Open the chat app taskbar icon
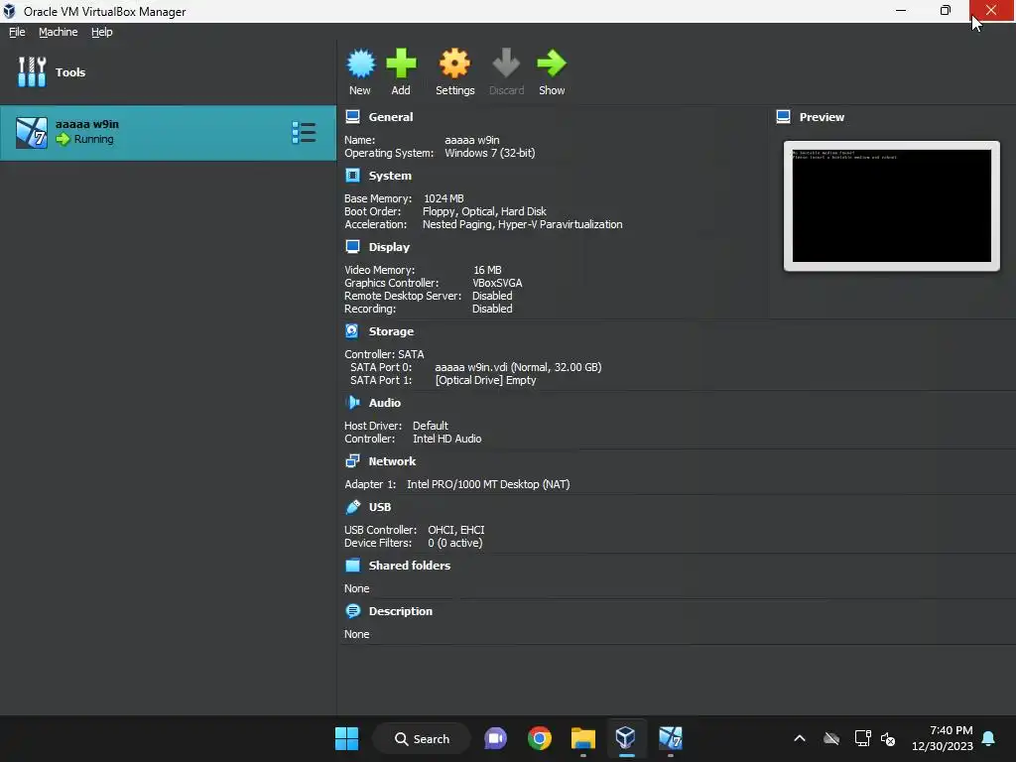 pyautogui.click(x=496, y=738)
